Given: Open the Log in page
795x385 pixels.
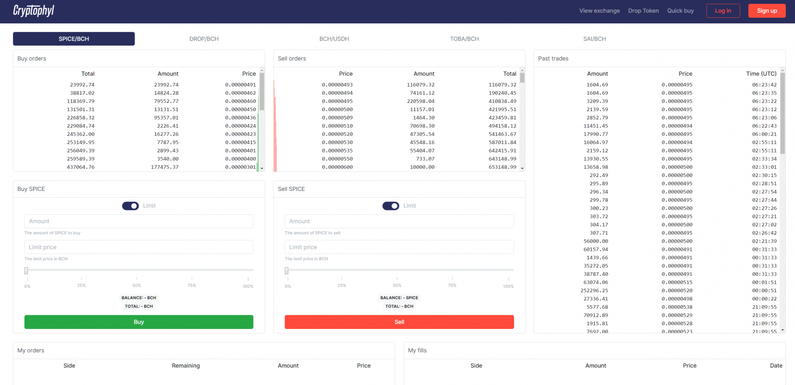Looking at the screenshot, I should click(723, 11).
